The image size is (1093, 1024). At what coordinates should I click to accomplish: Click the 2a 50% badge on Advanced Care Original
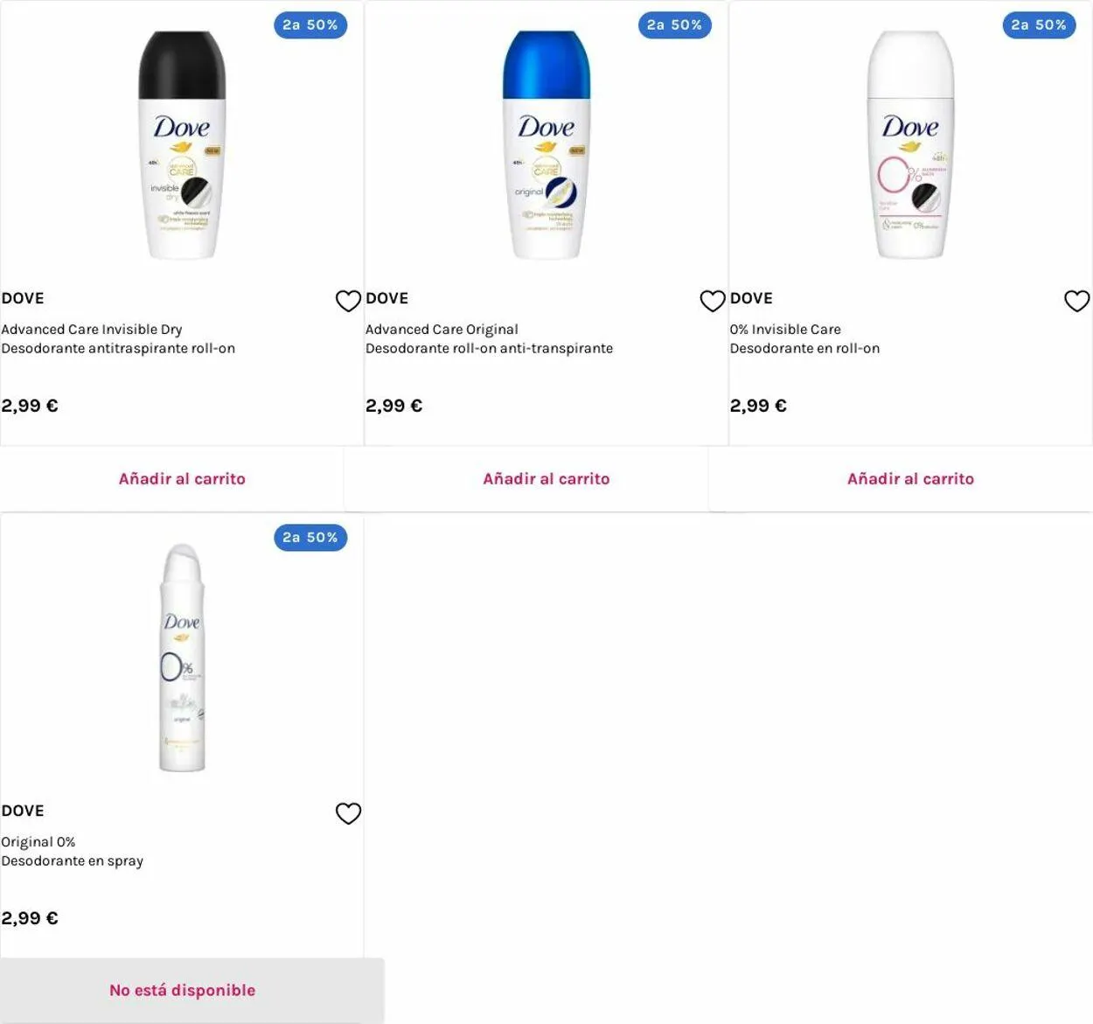(x=674, y=25)
